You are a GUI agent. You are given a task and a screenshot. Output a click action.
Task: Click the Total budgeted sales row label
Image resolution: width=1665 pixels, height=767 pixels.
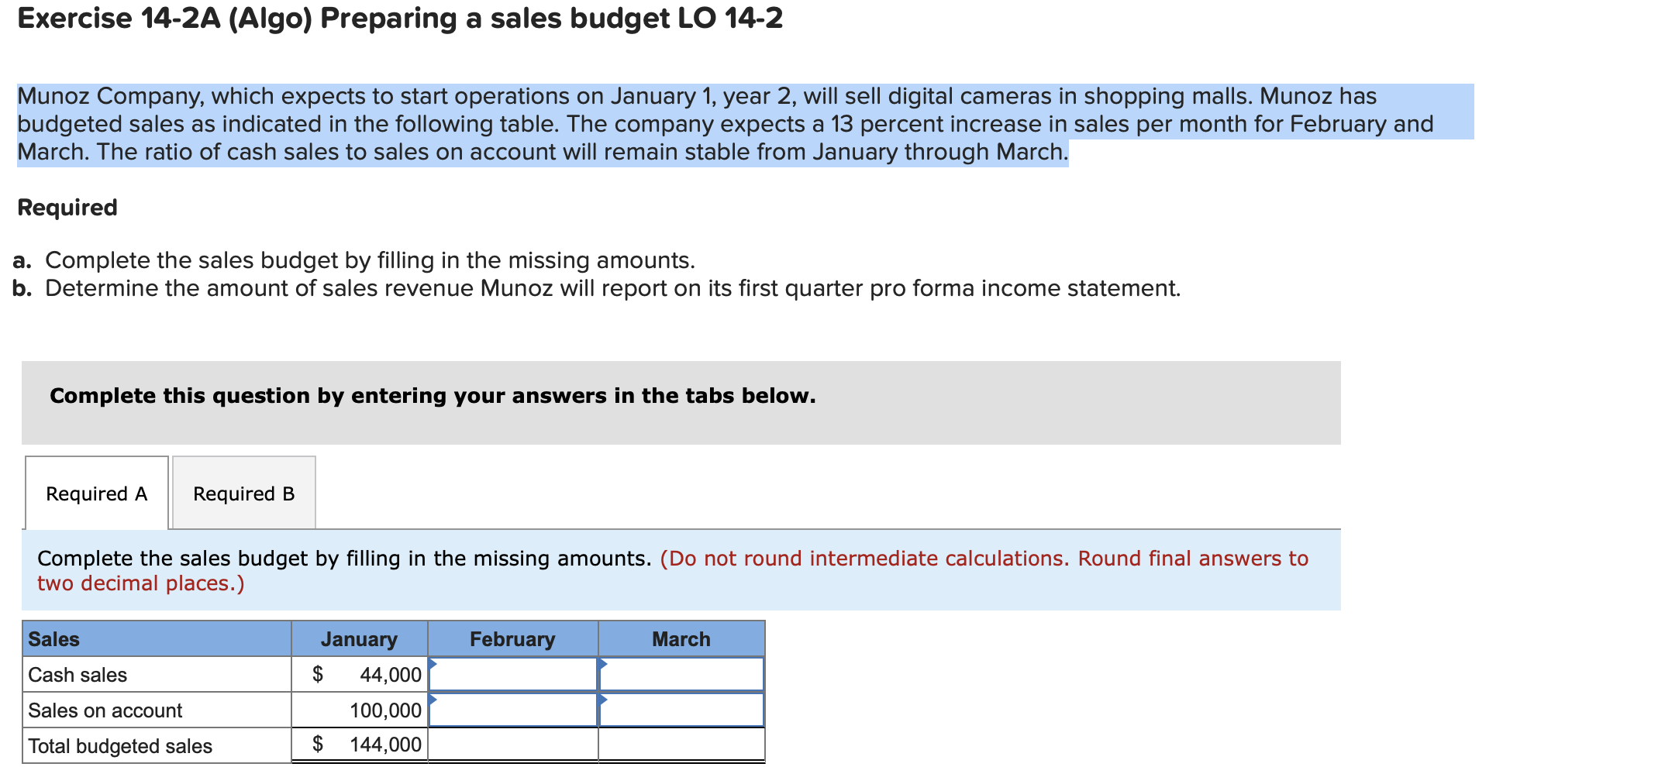click(x=119, y=745)
